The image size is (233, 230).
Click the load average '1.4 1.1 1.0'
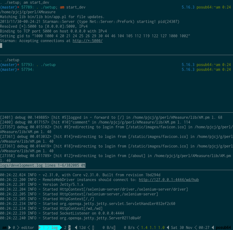tap(153, 228)
